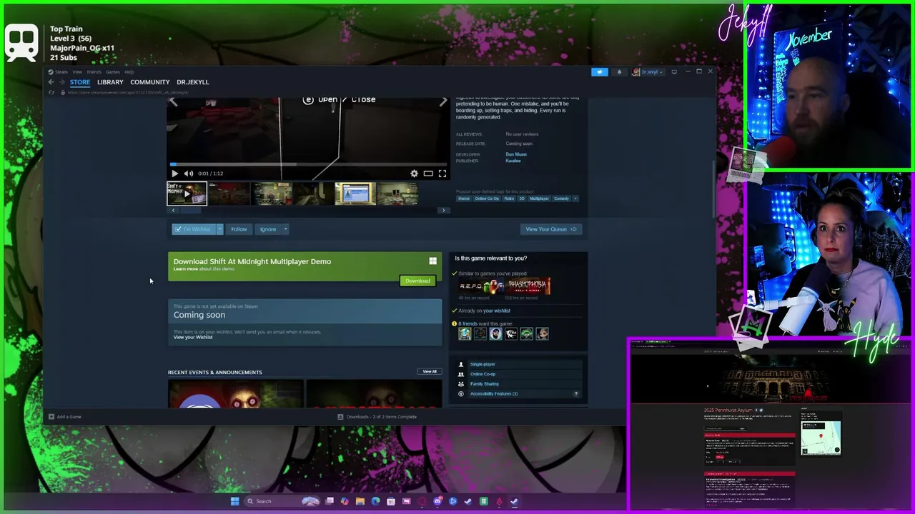Toggle theater mode on the trailer
Image resolution: width=915 pixels, height=514 pixels.
[x=428, y=173]
